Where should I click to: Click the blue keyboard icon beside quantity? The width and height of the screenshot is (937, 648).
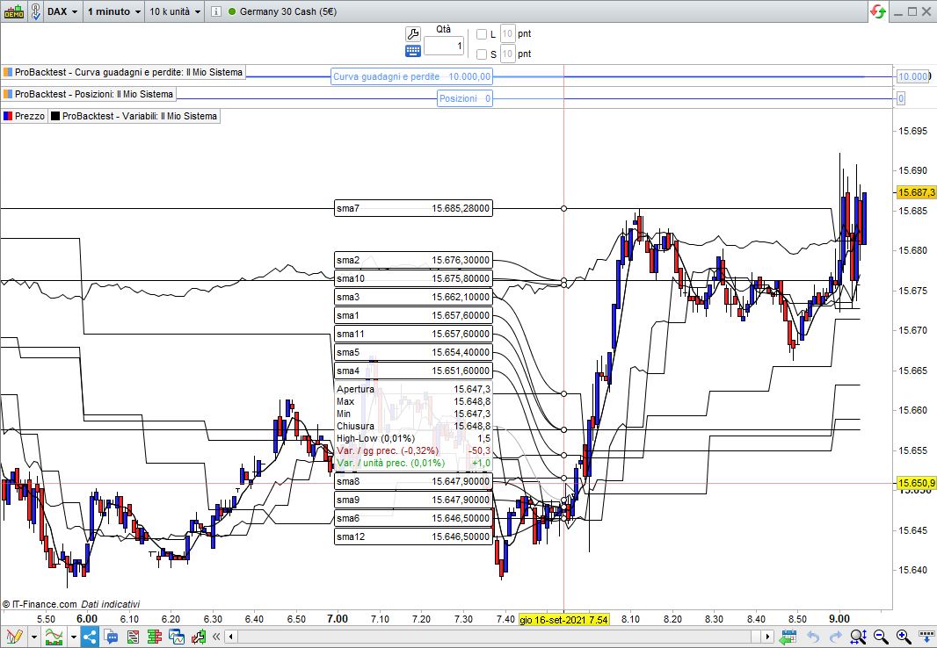coord(413,51)
